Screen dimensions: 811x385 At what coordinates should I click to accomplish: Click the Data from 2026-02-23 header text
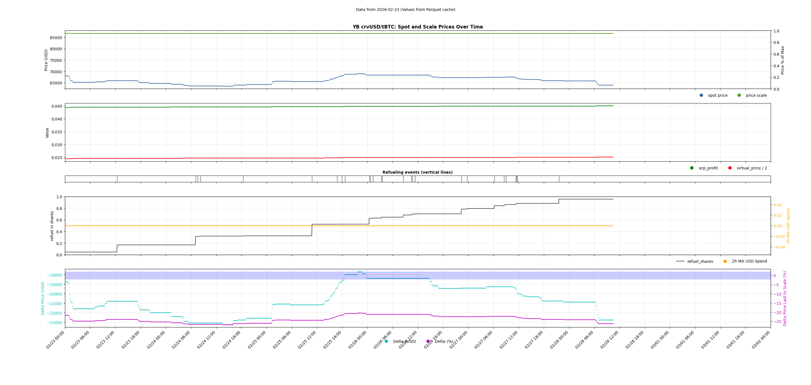[x=405, y=10]
